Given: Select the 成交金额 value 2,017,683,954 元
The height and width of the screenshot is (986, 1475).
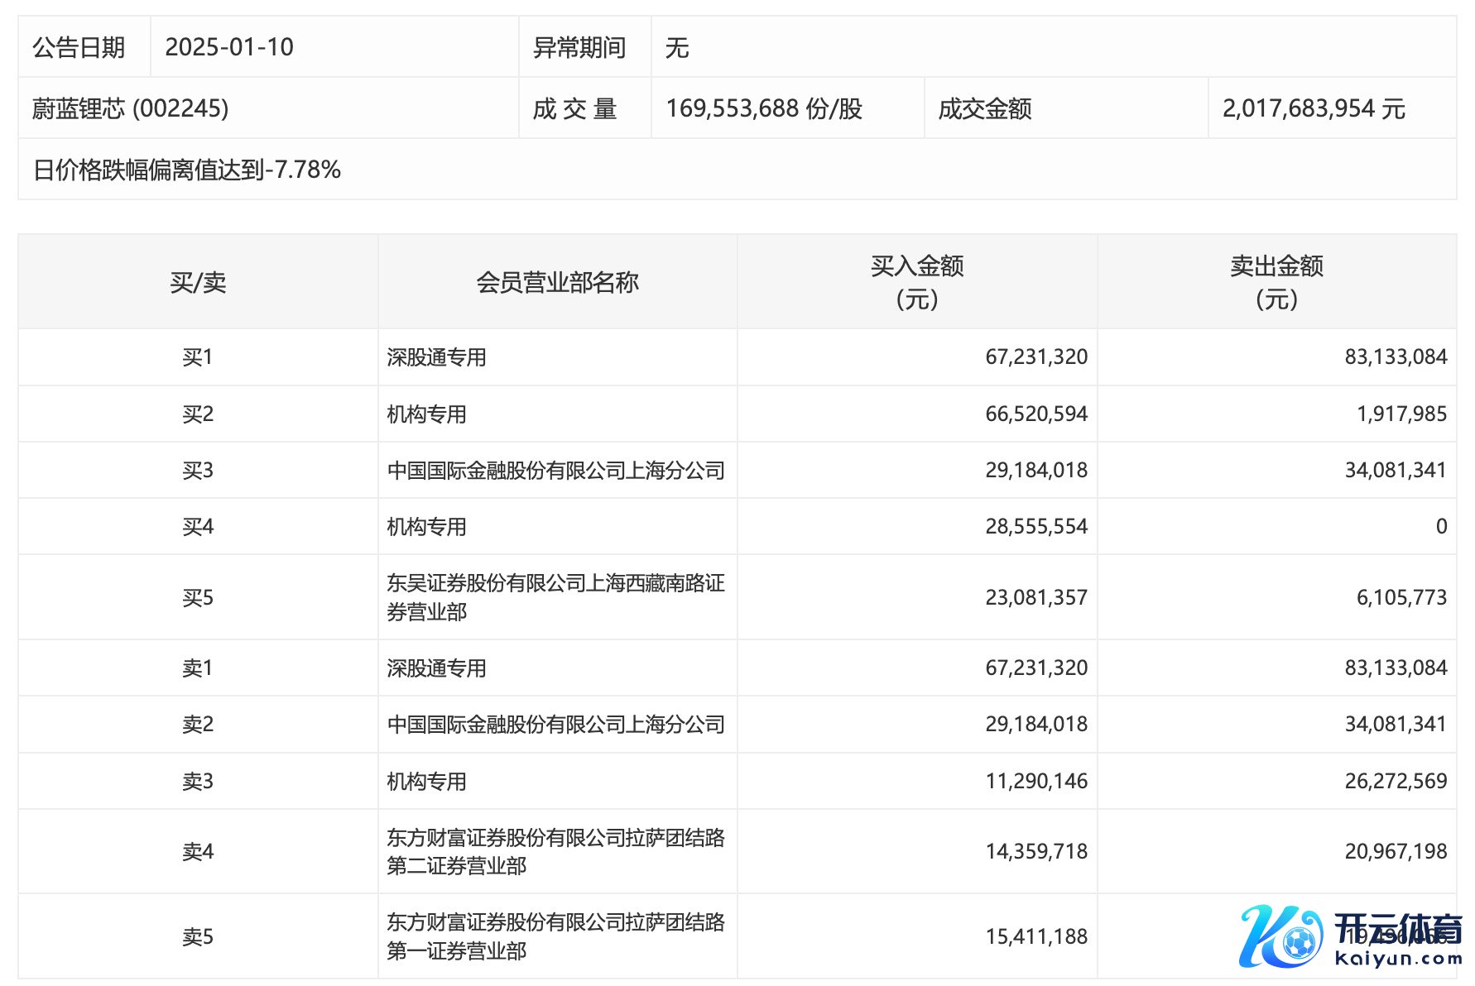Looking at the screenshot, I should click(1313, 108).
